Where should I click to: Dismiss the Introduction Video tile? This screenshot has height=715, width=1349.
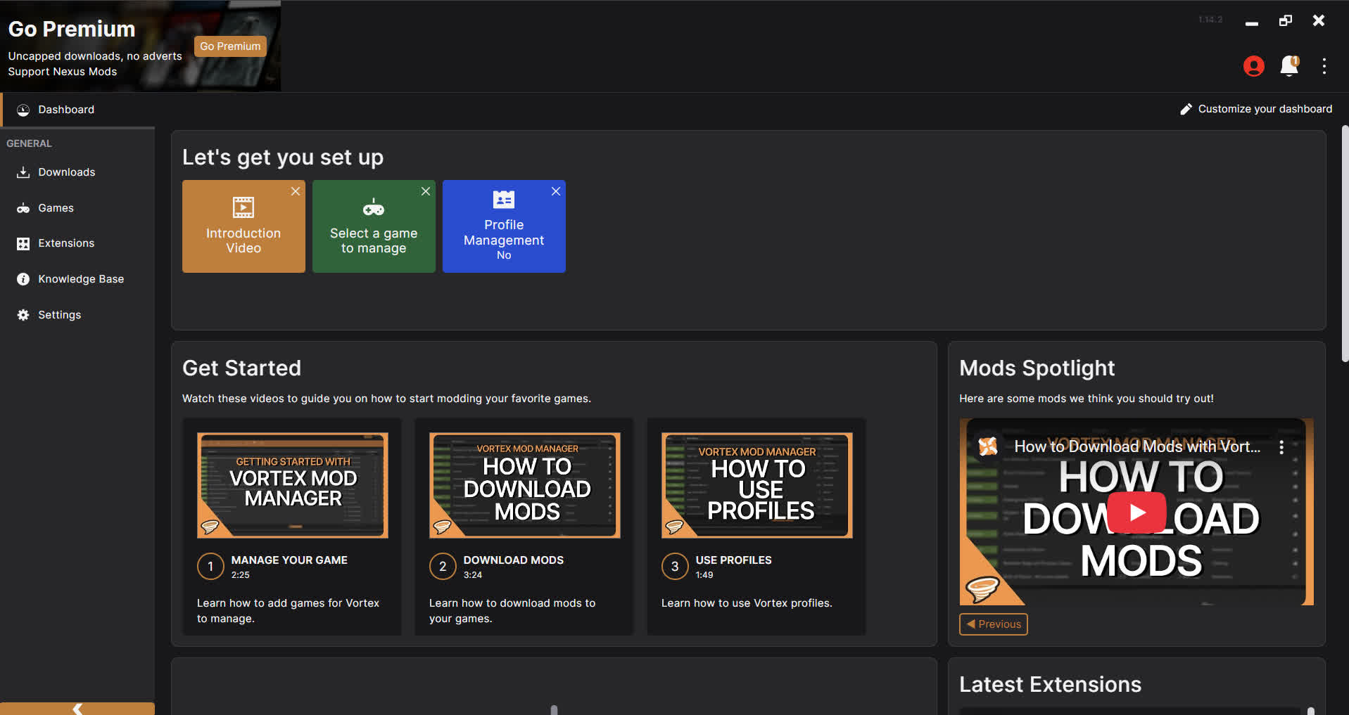296,191
